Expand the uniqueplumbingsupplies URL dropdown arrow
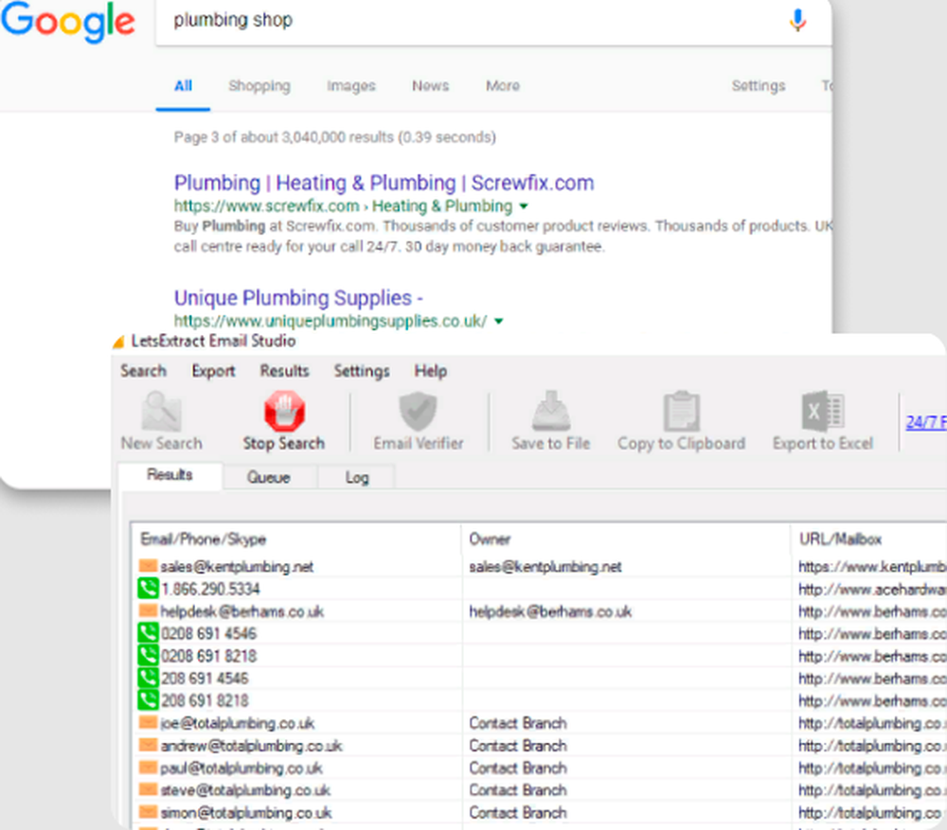The image size is (947, 830). (x=498, y=321)
